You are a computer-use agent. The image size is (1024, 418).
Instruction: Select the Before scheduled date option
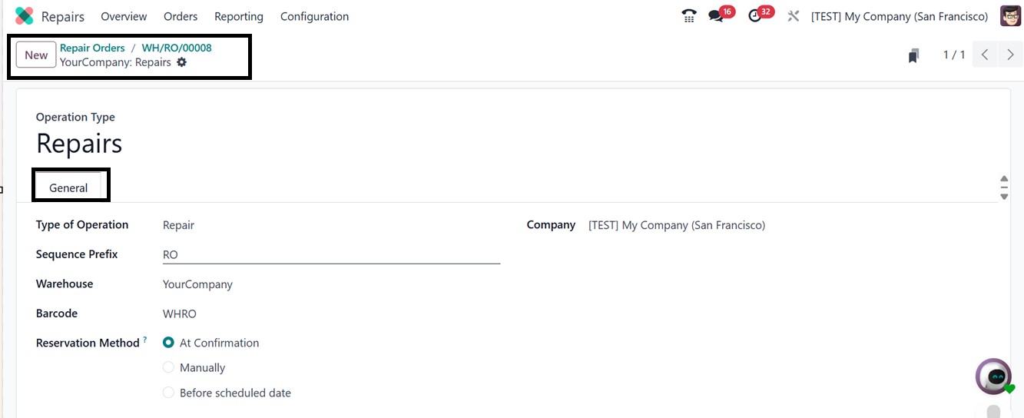[x=169, y=393]
